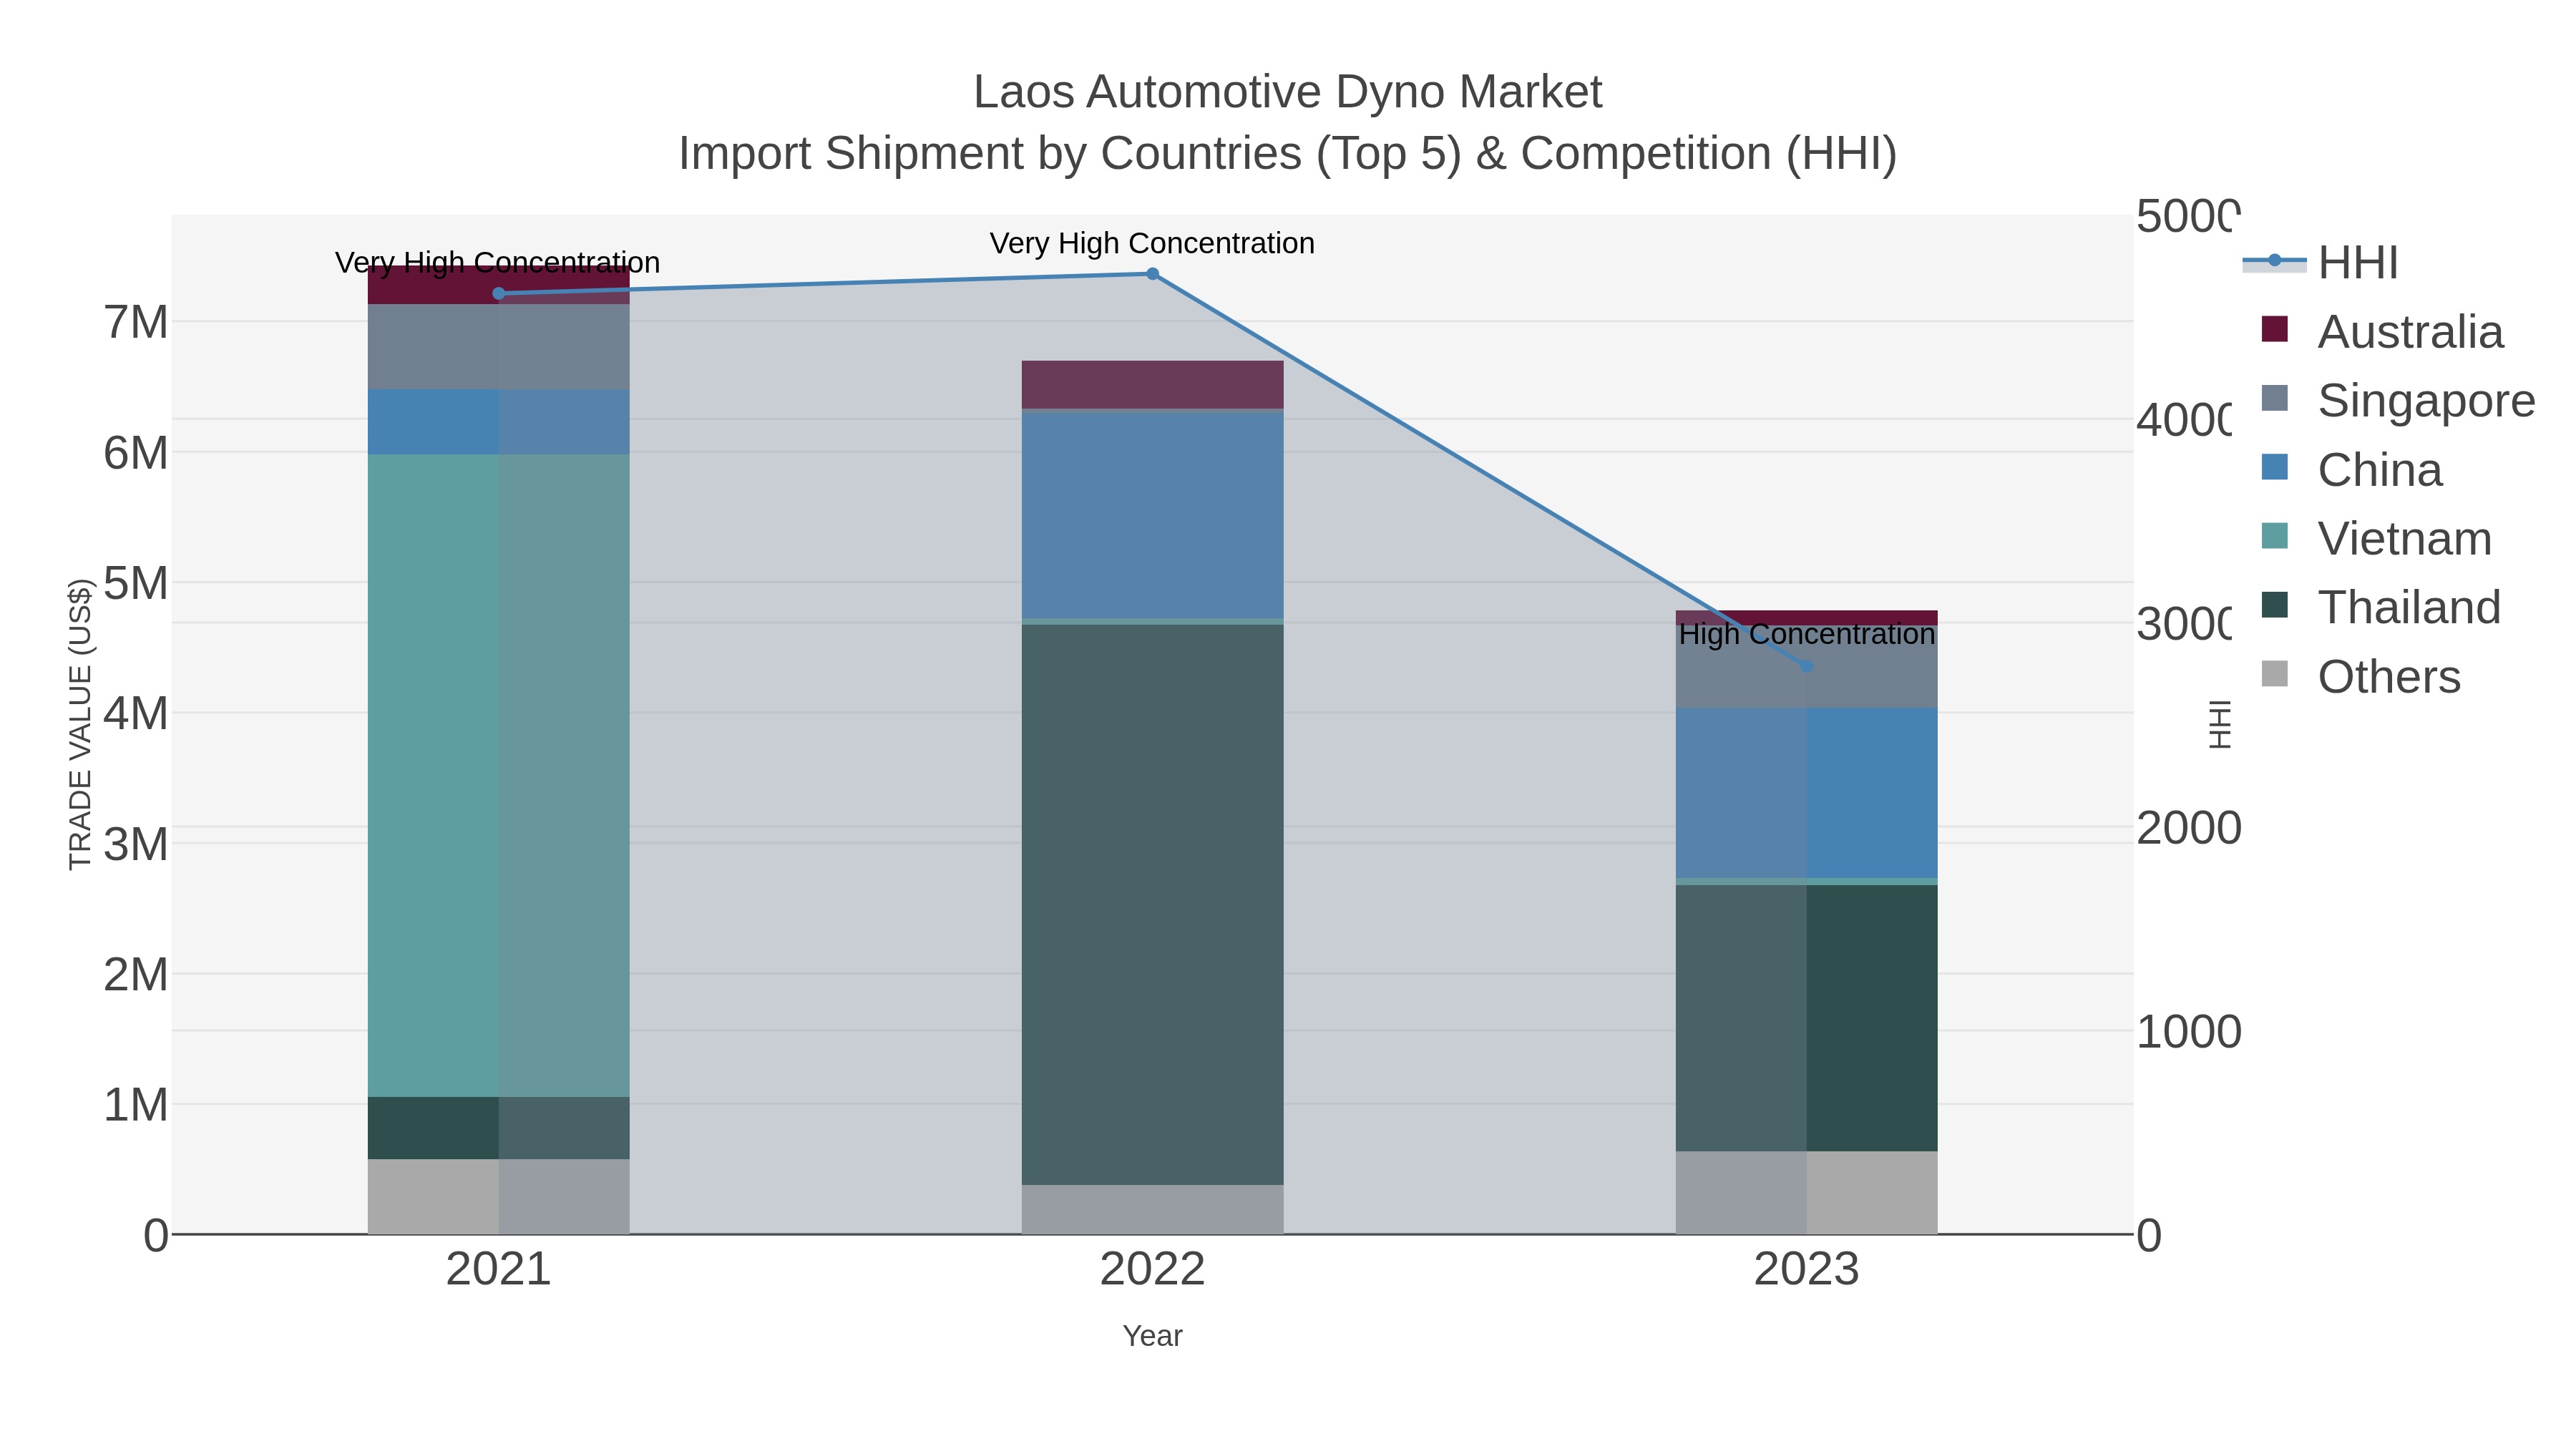
Task: Click 'Very High Concentration' annotation above 2022
Action: (x=1152, y=243)
